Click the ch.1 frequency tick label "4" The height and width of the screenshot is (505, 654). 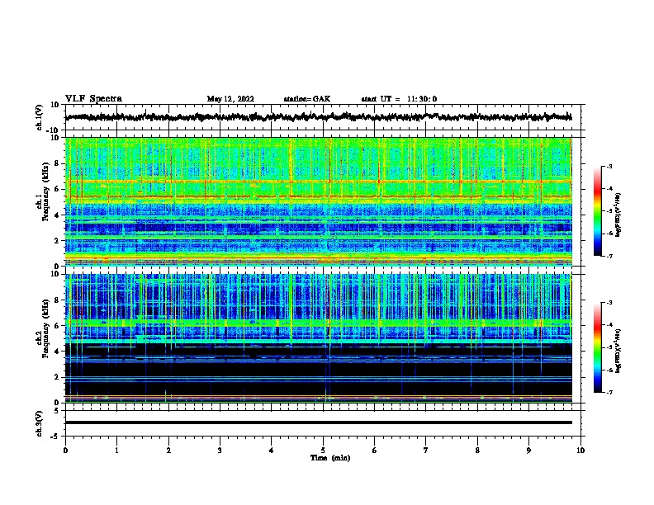[57, 215]
